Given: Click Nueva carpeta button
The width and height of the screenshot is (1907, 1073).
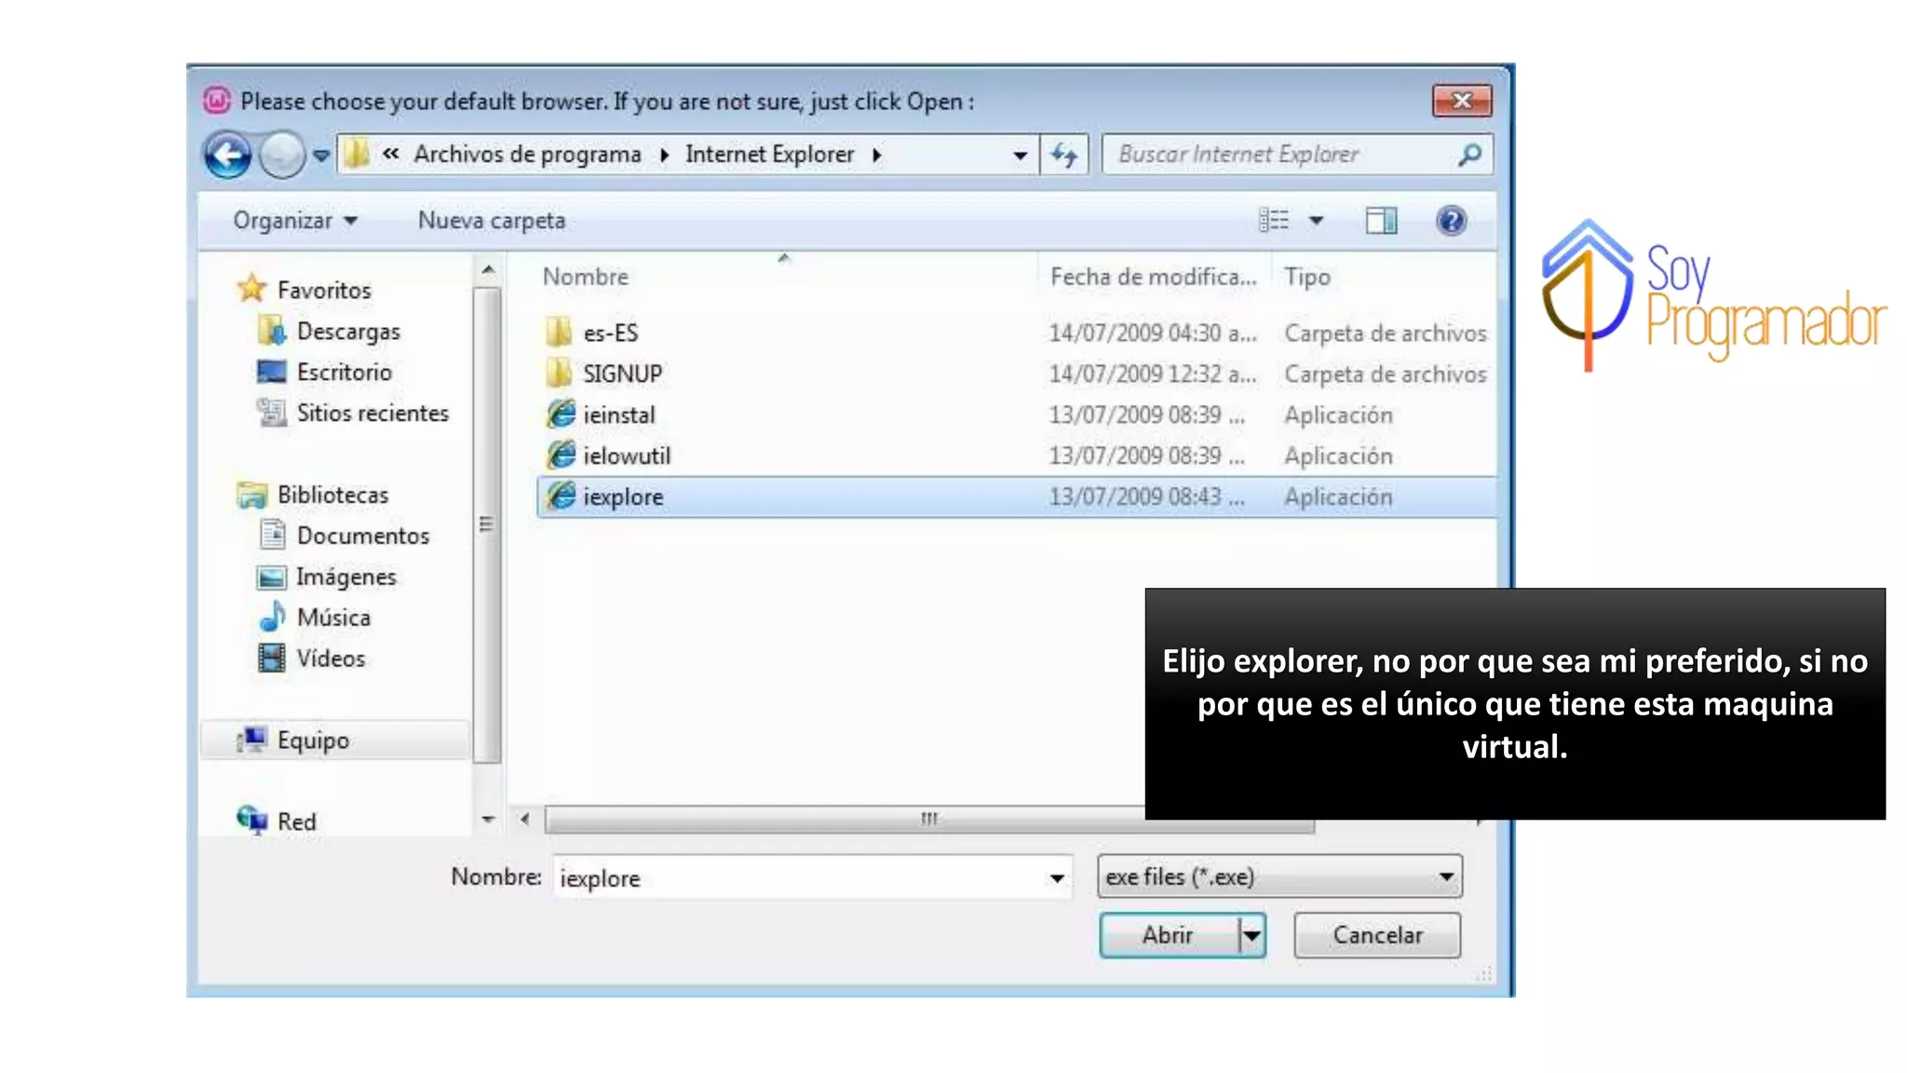Looking at the screenshot, I should (x=492, y=221).
